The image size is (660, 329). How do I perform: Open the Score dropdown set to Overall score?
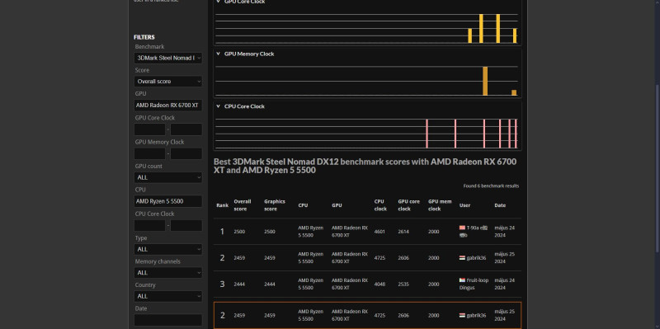tap(168, 81)
